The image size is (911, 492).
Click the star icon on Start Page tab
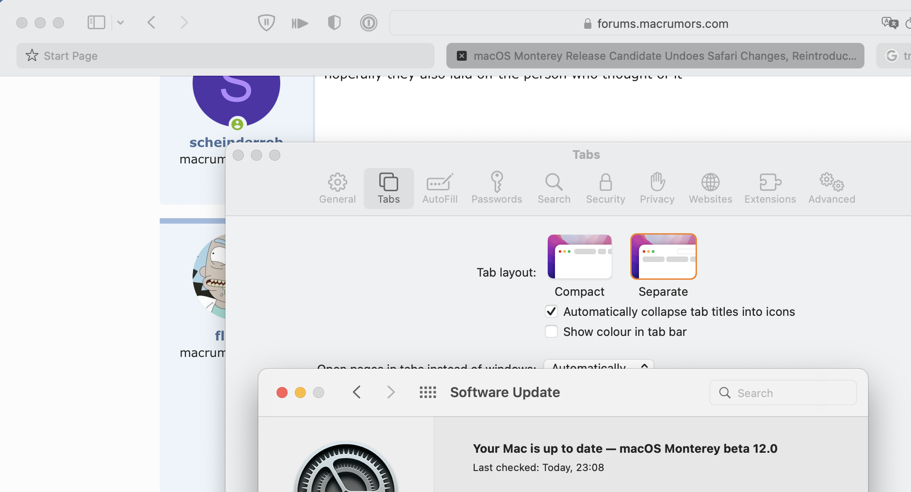[x=32, y=56]
